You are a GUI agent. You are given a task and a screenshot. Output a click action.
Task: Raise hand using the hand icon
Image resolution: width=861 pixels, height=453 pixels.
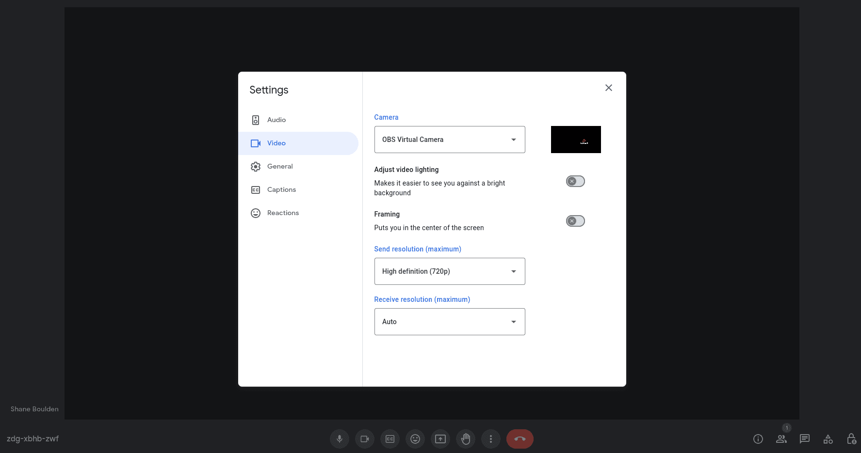(x=466, y=439)
